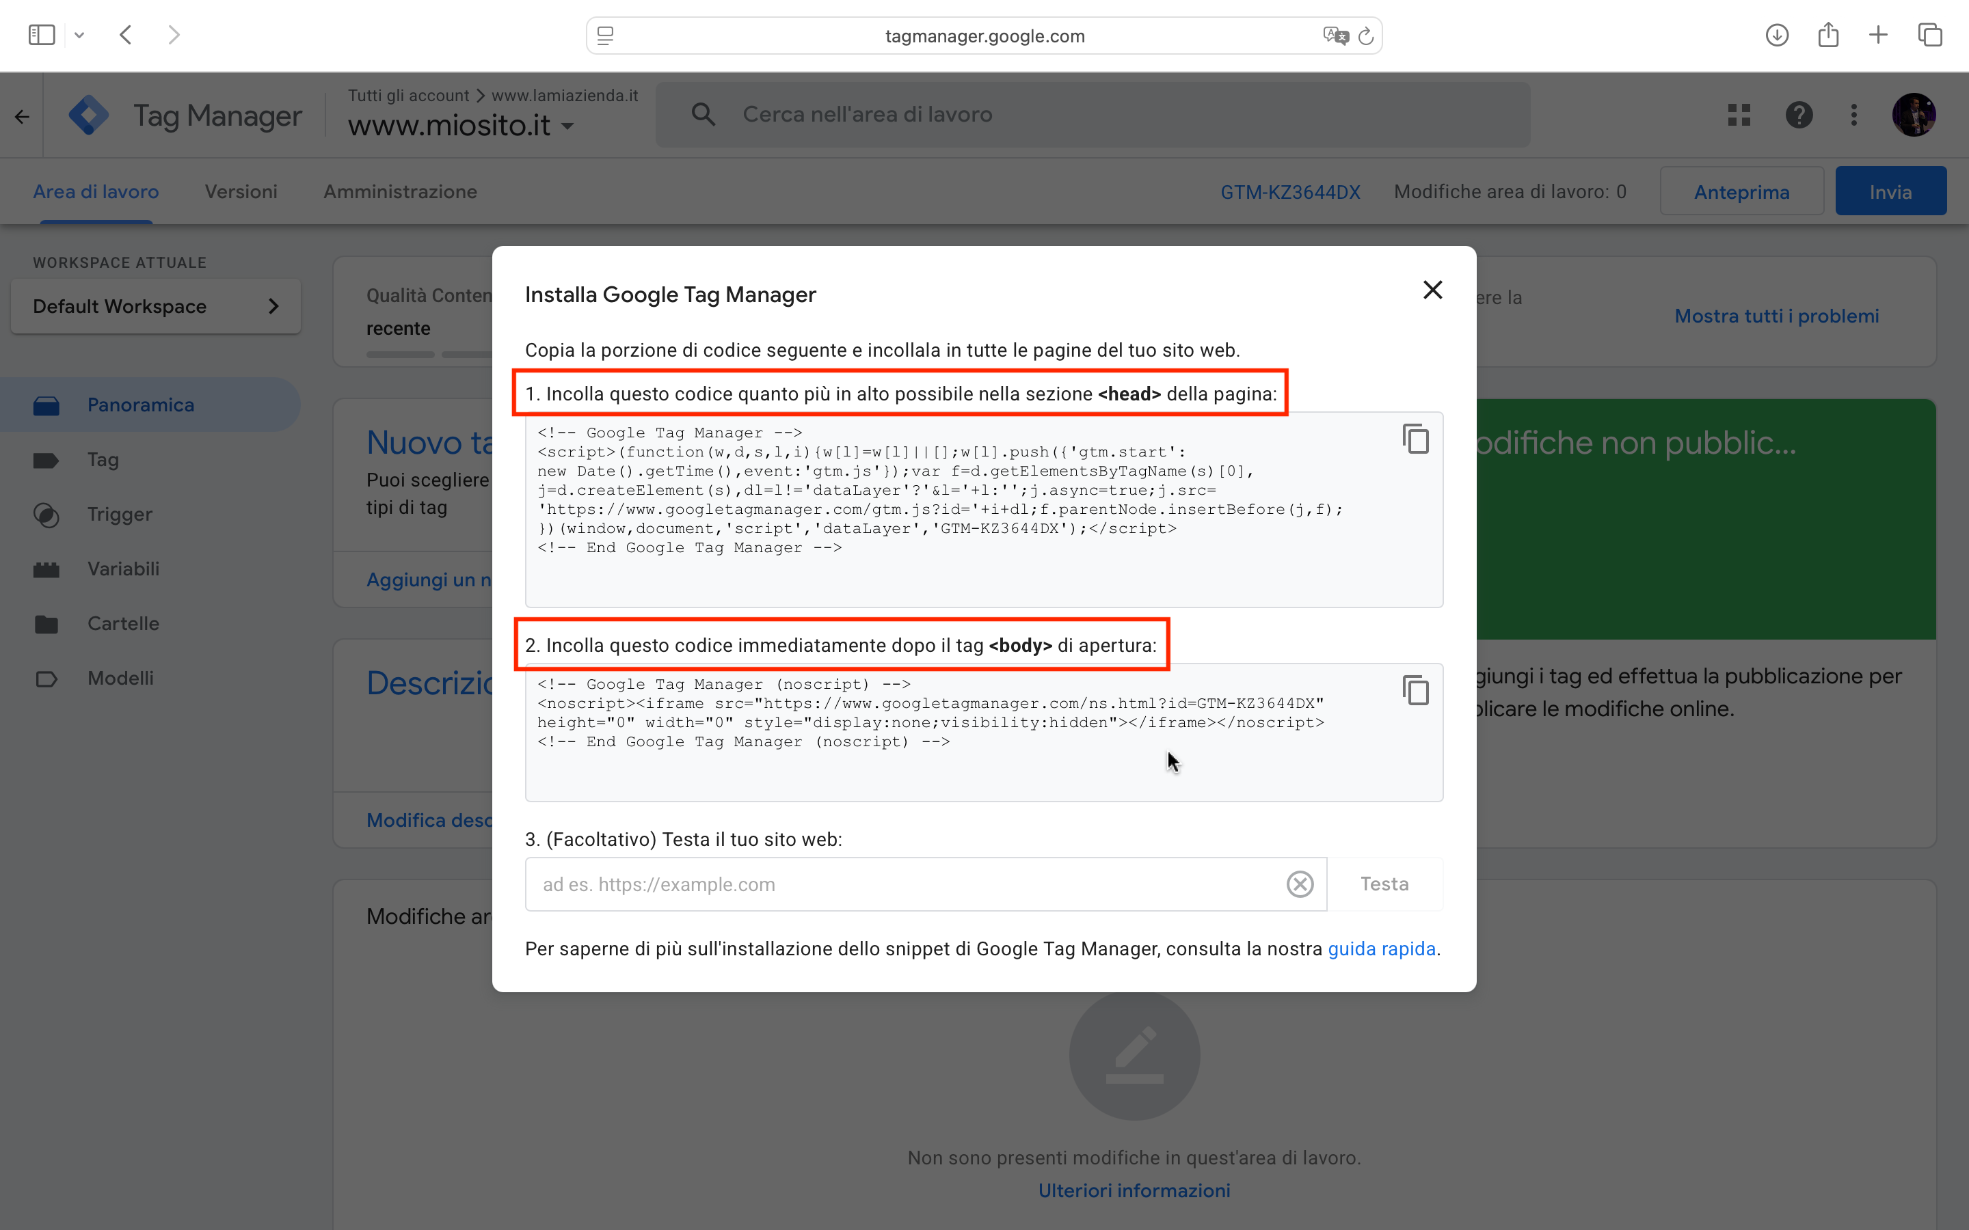Open the help question mark icon
The height and width of the screenshot is (1230, 1969).
[x=1799, y=115]
